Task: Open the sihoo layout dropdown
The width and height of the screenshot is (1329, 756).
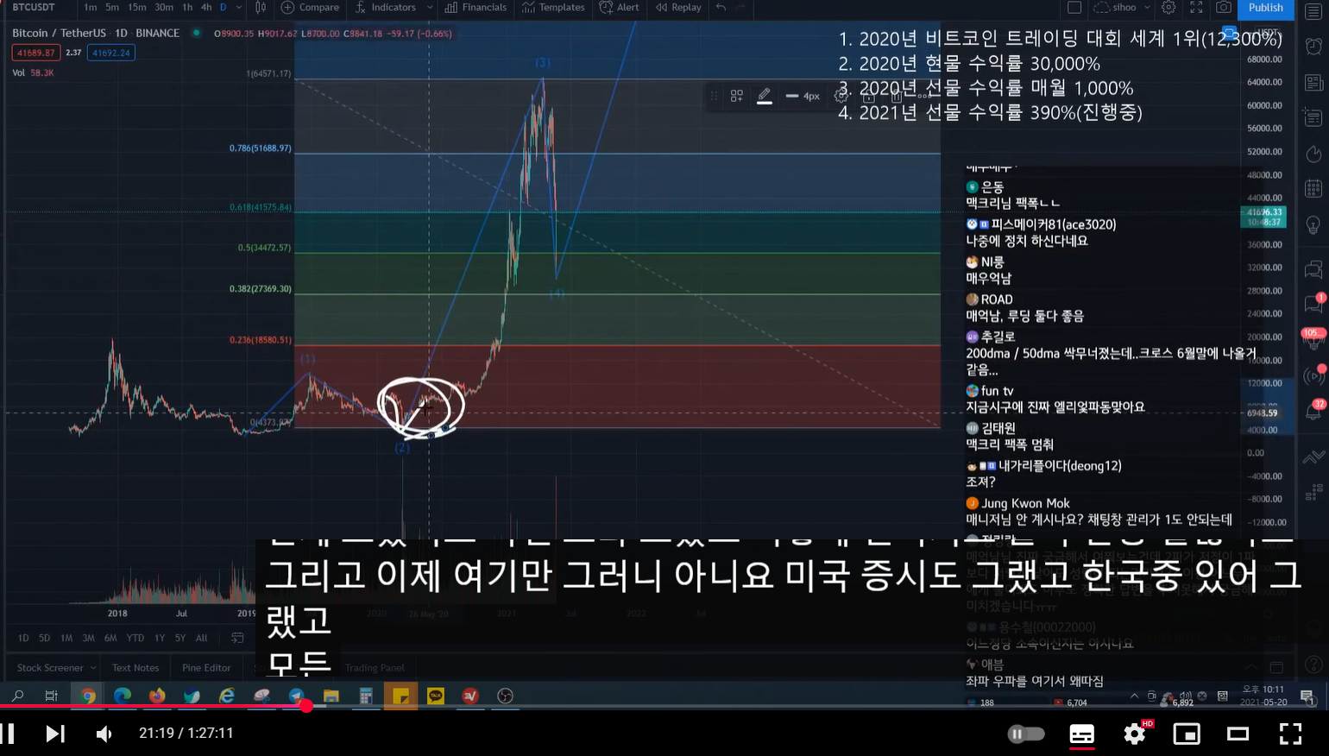Action: [x=1122, y=8]
